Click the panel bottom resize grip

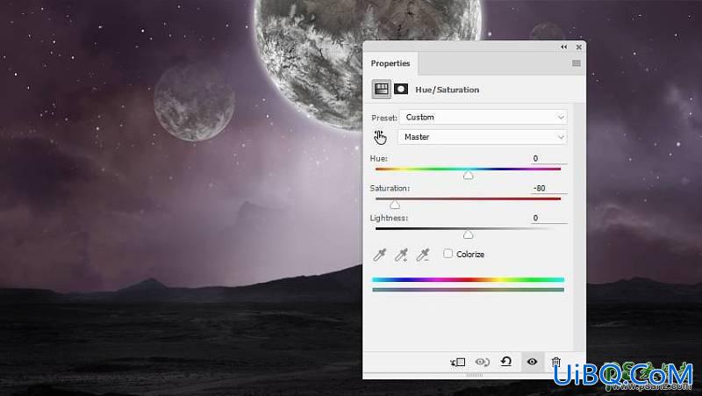click(x=475, y=376)
